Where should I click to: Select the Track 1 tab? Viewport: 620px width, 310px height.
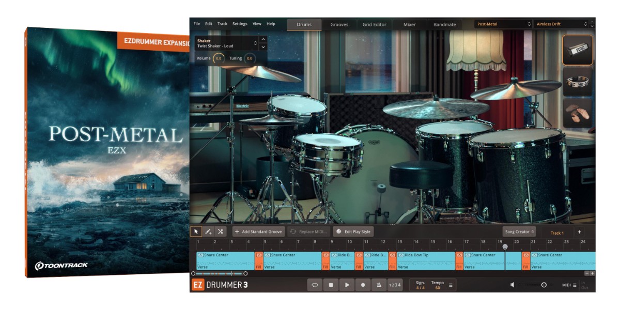[556, 233]
